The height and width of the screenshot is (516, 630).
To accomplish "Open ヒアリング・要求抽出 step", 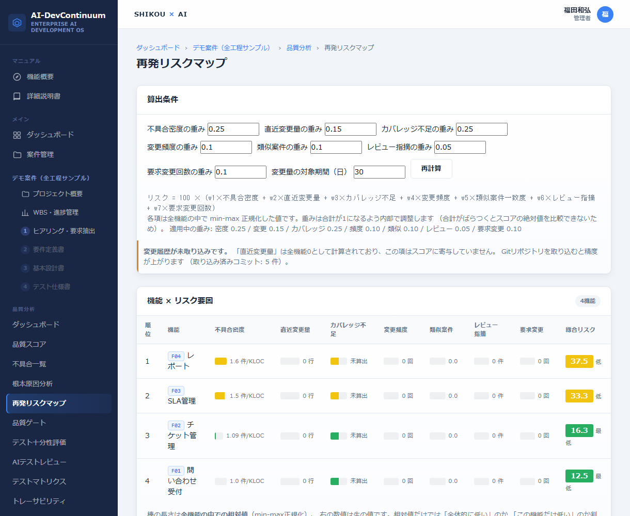I will click(x=63, y=231).
